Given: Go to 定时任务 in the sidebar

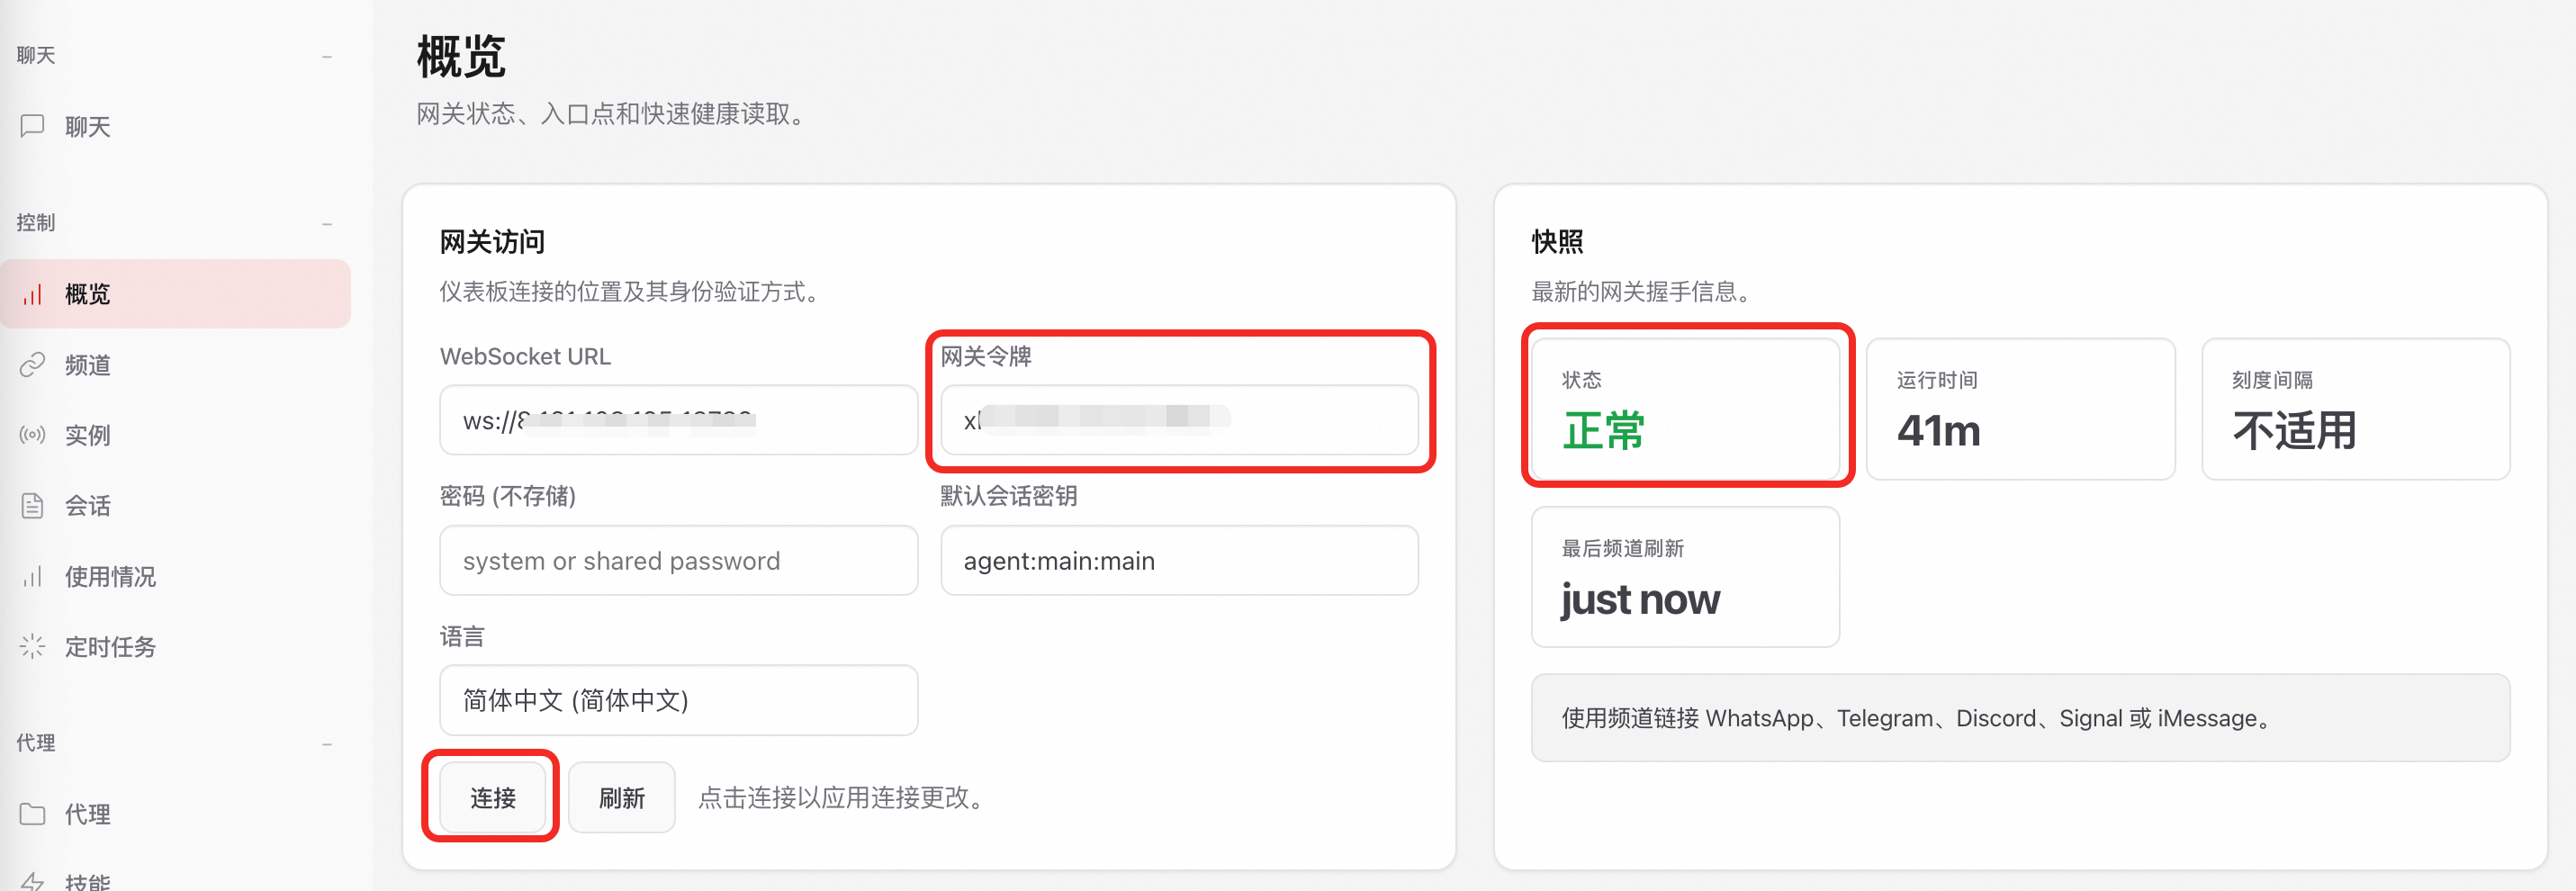Looking at the screenshot, I should (110, 647).
